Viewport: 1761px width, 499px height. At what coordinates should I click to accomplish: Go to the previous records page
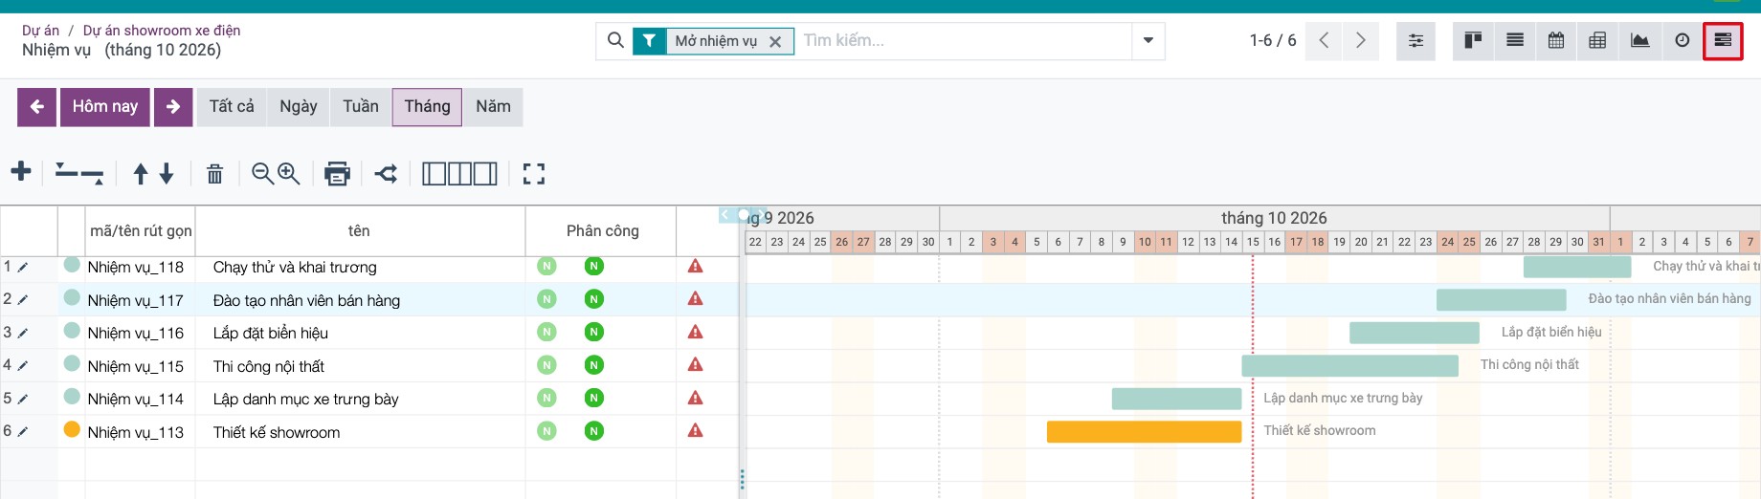pyautogui.click(x=1325, y=40)
